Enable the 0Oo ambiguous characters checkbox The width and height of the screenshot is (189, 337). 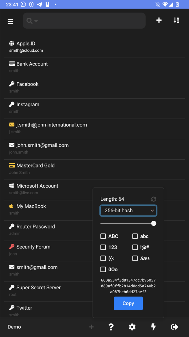(x=103, y=269)
